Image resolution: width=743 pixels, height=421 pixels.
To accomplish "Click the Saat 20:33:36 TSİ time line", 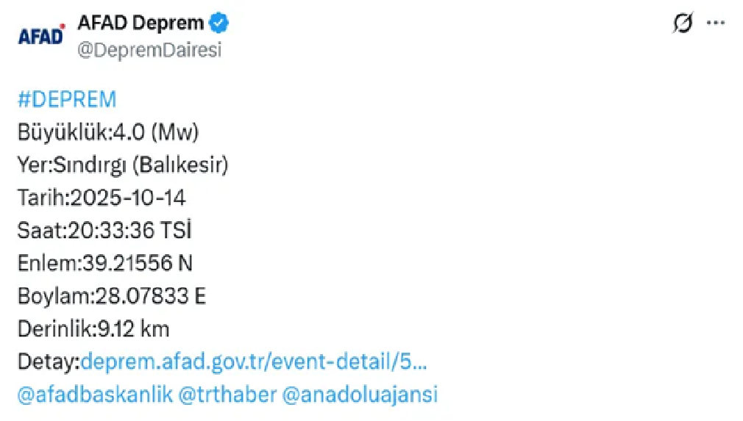I will pyautogui.click(x=104, y=231).
